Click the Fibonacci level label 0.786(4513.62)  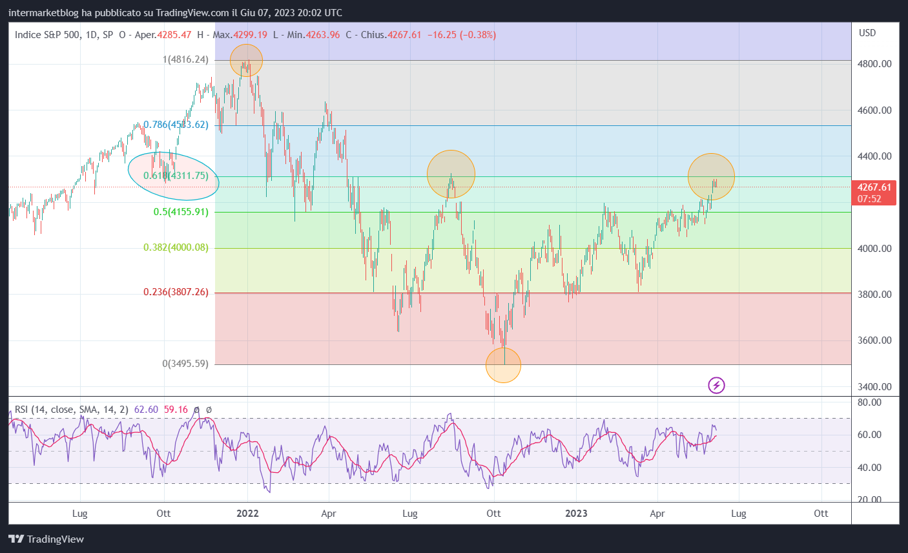tap(176, 125)
